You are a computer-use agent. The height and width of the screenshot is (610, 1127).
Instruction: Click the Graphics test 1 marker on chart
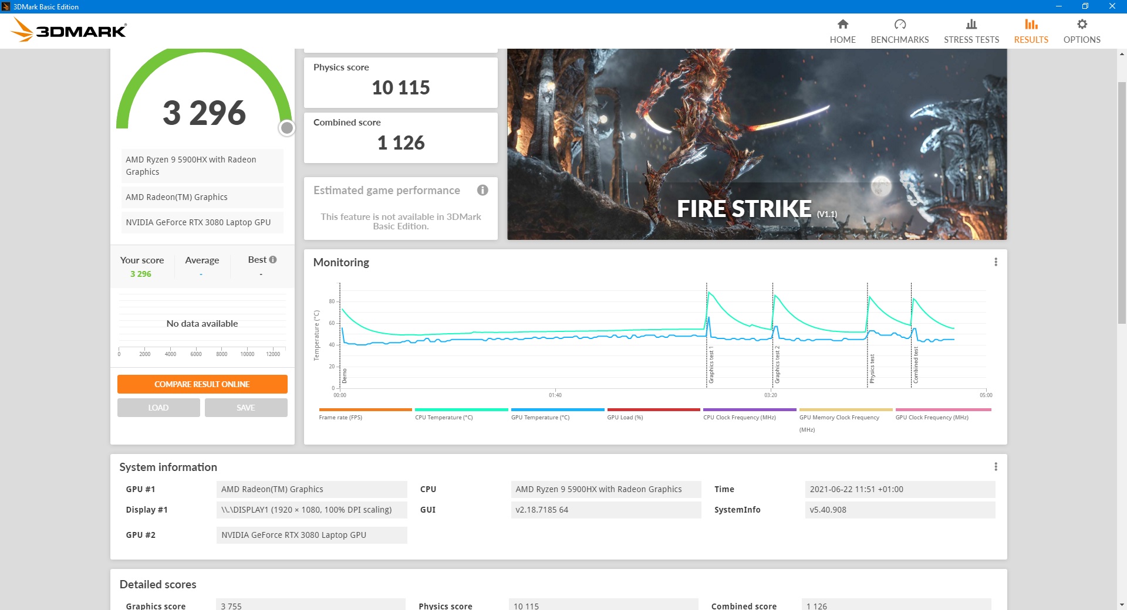pyautogui.click(x=711, y=364)
